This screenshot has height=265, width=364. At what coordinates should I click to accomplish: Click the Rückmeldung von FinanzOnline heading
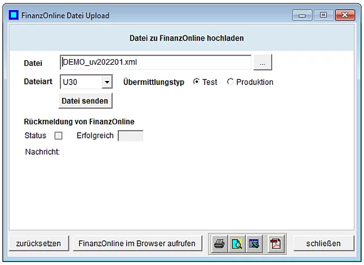[x=79, y=122]
